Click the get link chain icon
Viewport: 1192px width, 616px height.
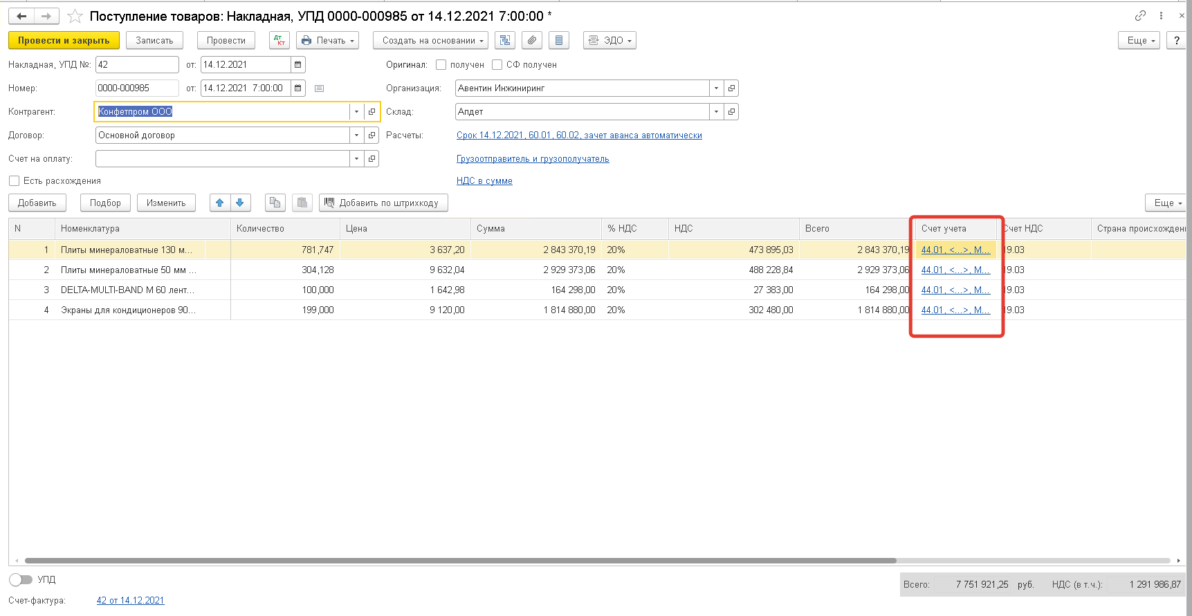pyautogui.click(x=1141, y=16)
